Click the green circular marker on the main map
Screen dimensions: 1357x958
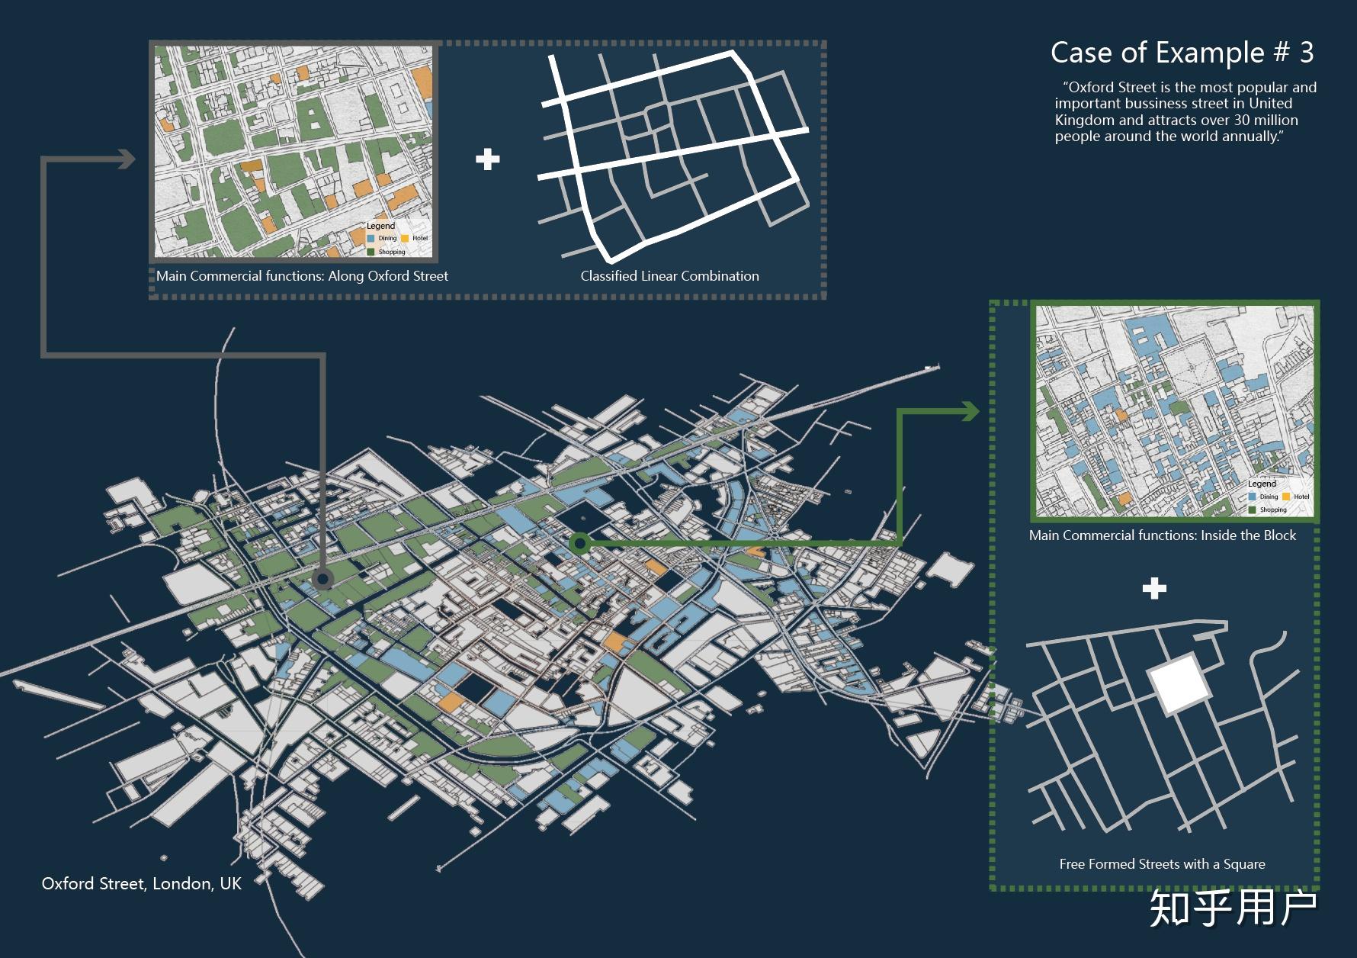click(580, 543)
